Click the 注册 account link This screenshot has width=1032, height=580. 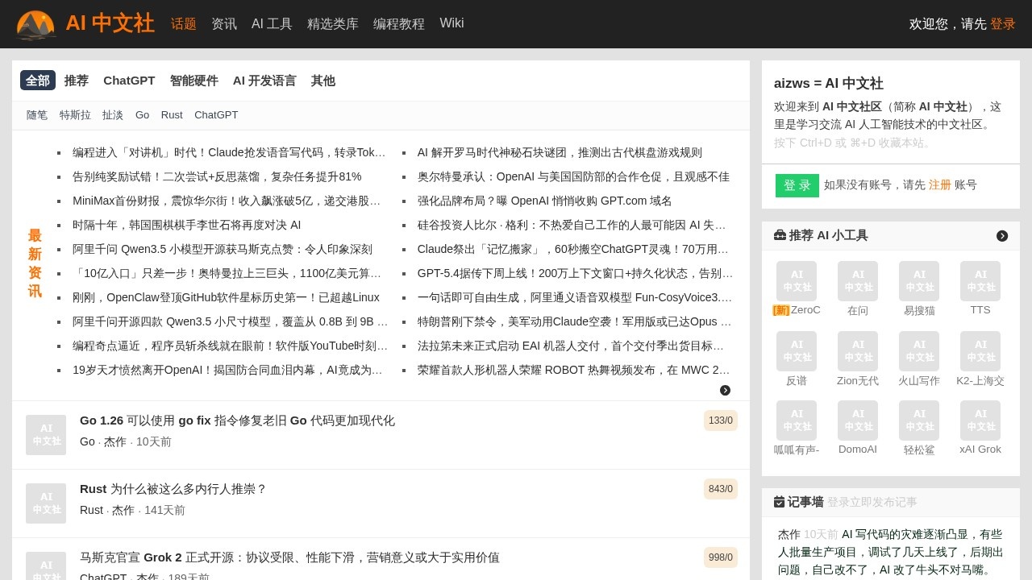(940, 184)
